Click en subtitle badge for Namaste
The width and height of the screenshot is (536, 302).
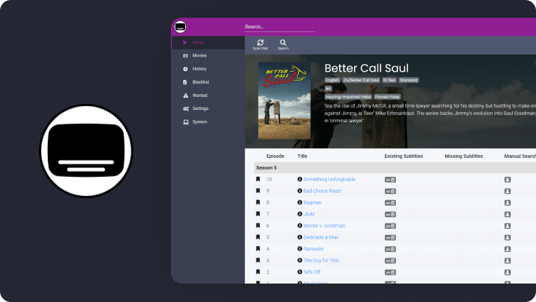tap(387, 249)
